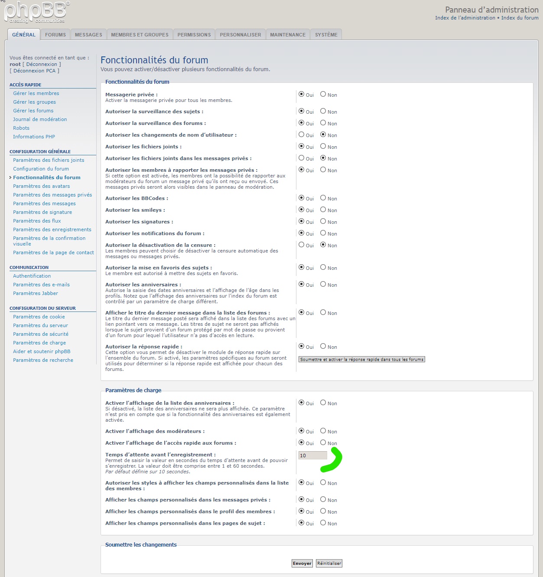Click the Déconnexion link
This screenshot has height=577, width=543.
point(42,64)
